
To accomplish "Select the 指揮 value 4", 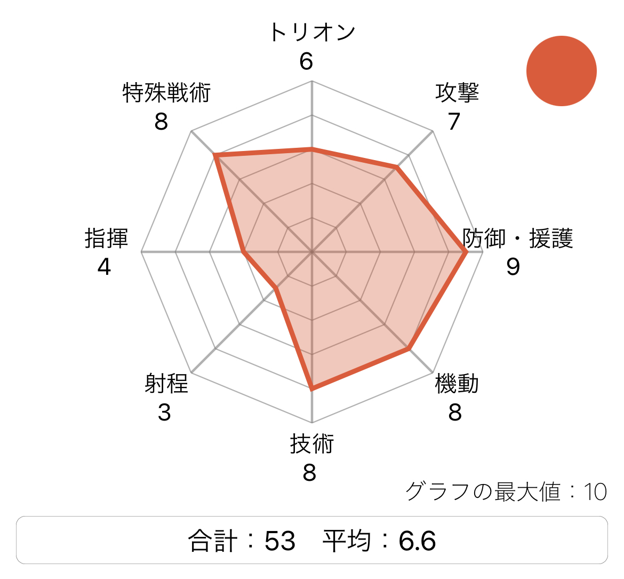I will coord(104,267).
